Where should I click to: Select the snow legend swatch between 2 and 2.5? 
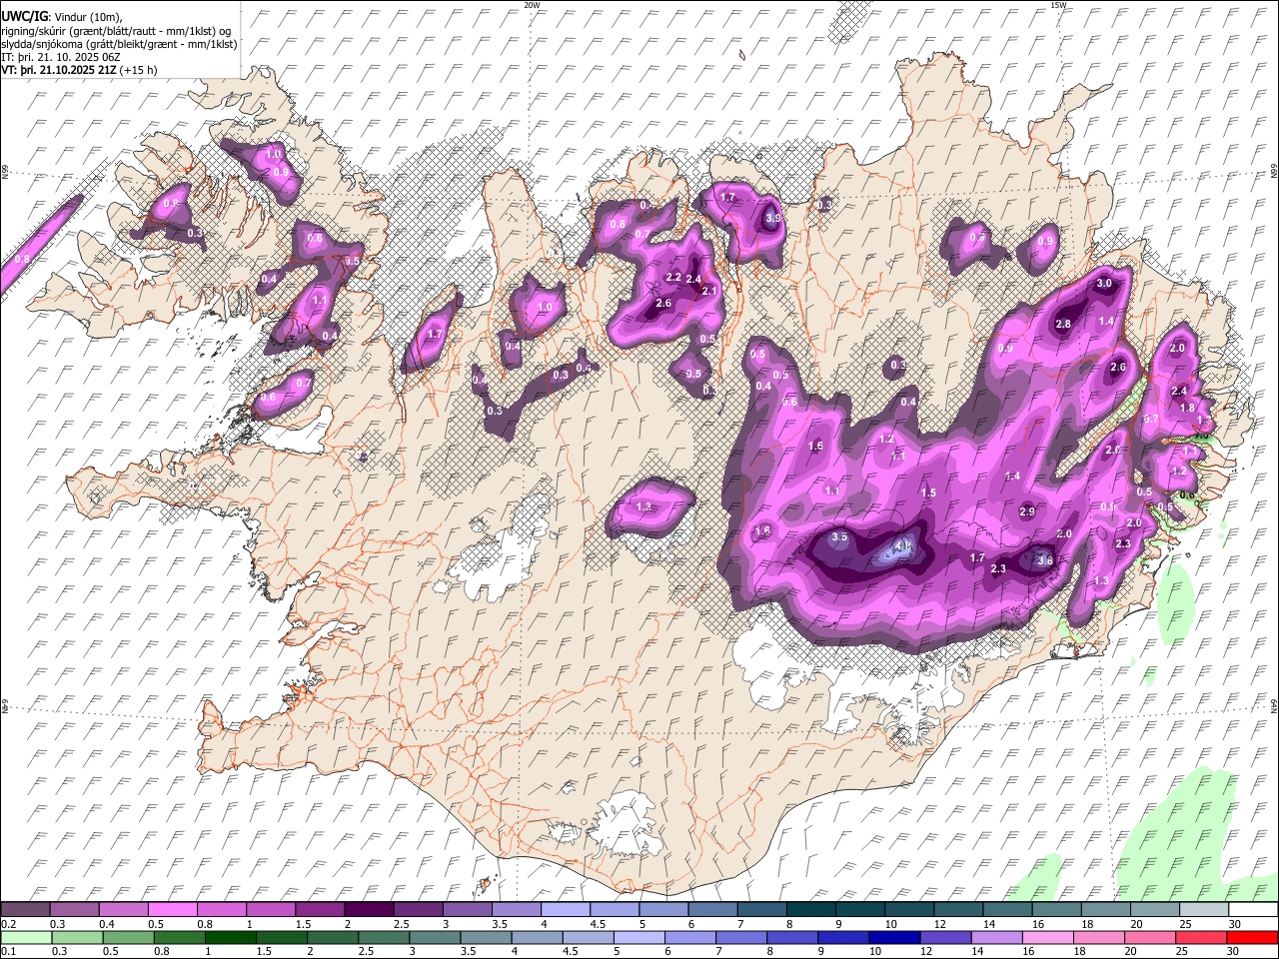pos(368,909)
